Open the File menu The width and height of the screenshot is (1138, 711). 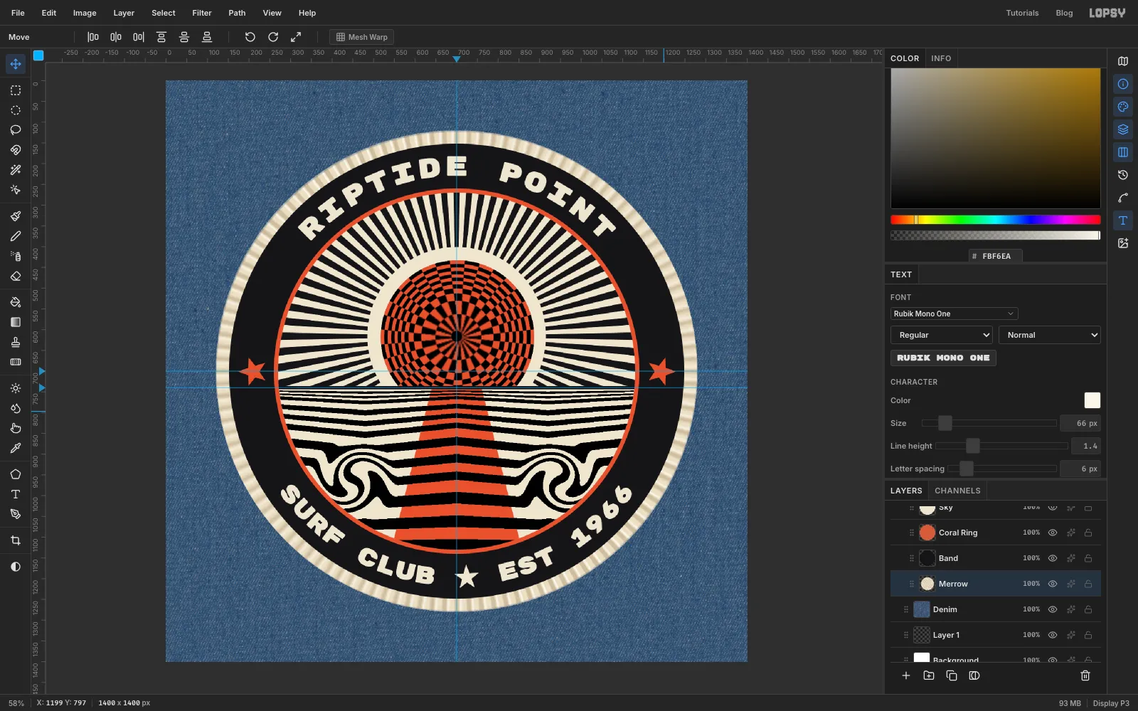tap(18, 13)
